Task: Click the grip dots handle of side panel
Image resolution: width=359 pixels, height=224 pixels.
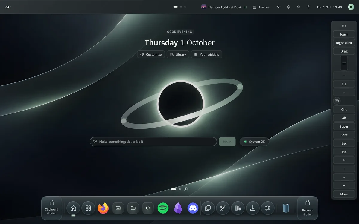Action: point(344,26)
